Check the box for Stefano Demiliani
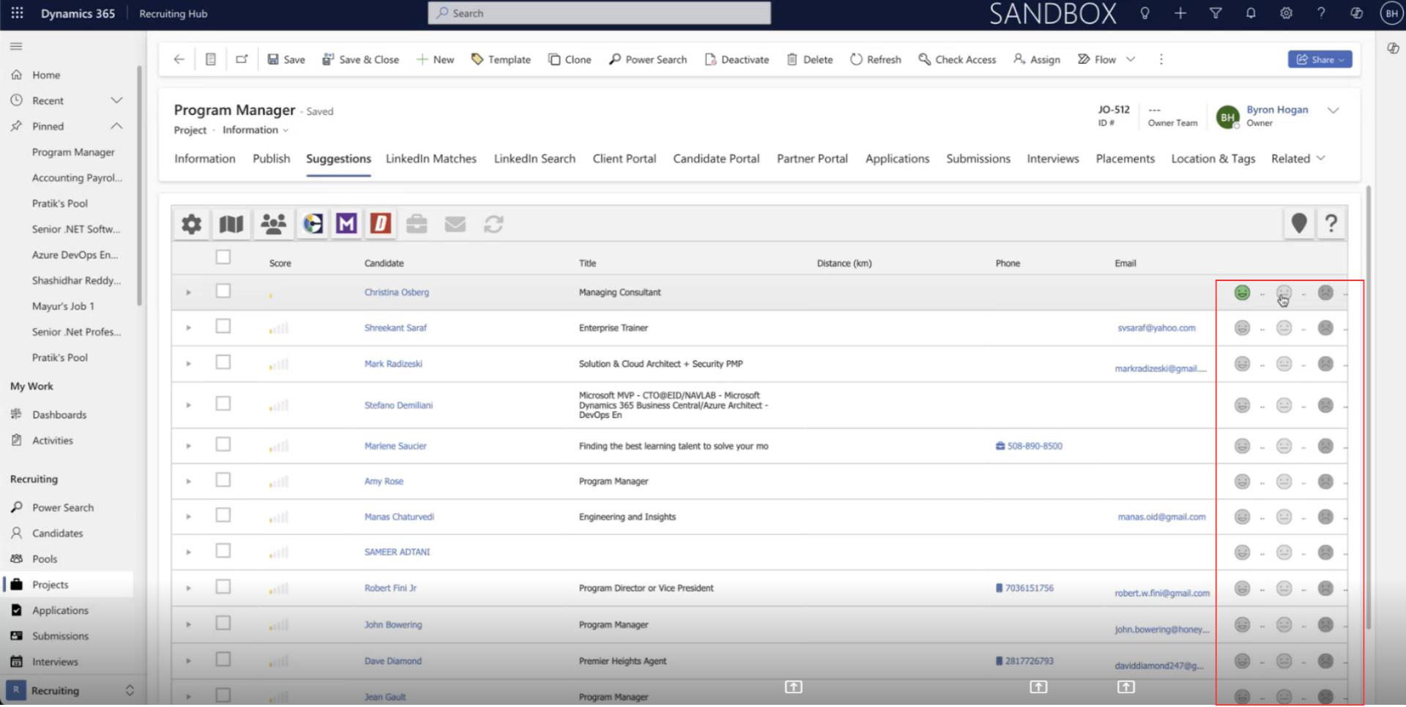The width and height of the screenshot is (1406, 707). [x=223, y=404]
